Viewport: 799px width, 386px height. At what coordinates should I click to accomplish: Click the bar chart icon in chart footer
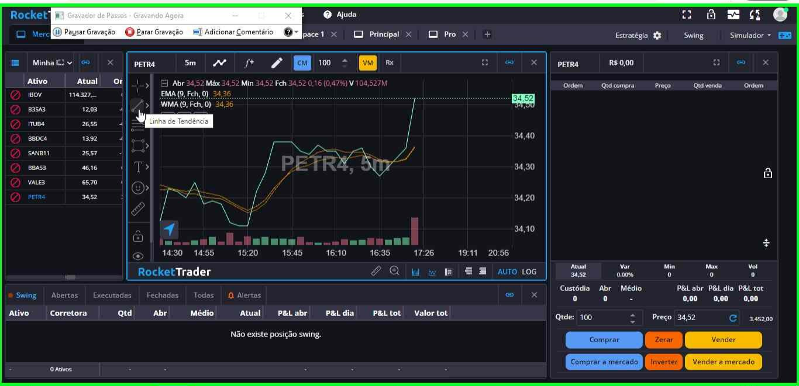click(x=416, y=272)
